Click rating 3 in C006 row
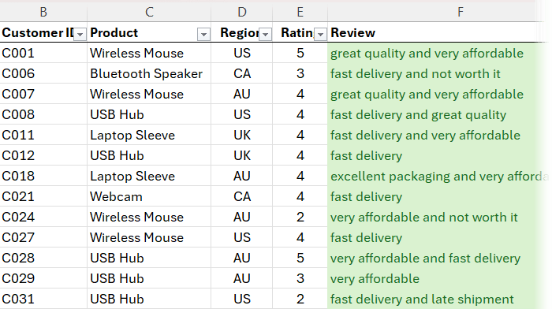This screenshot has width=552, height=309. (x=300, y=73)
